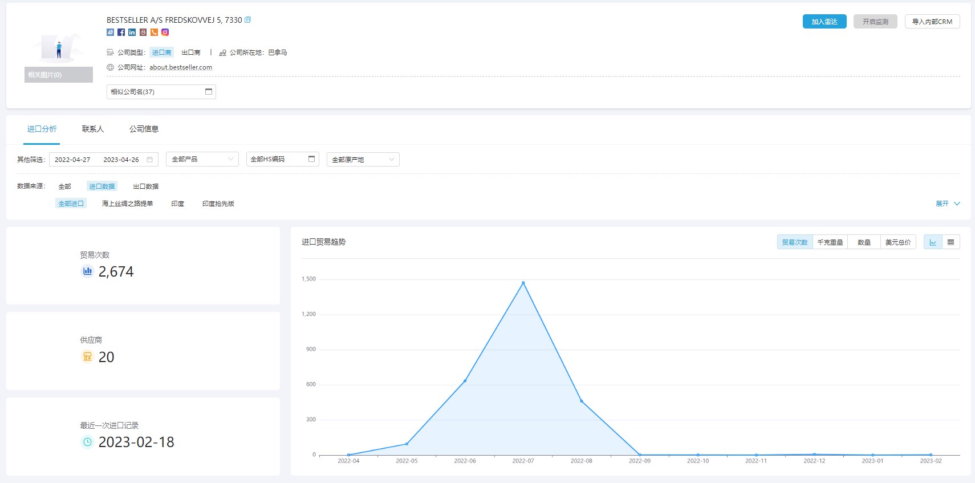Copy the company name with copy icon
The image size is (975, 483).
point(247,20)
